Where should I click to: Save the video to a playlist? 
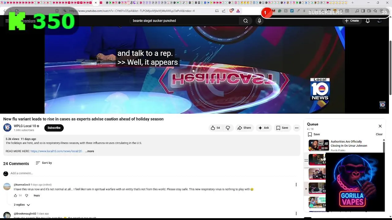click(282, 128)
